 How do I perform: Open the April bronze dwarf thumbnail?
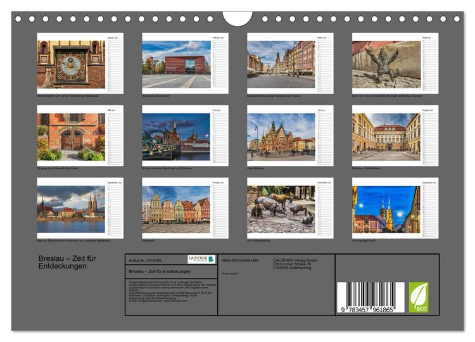[395, 63]
